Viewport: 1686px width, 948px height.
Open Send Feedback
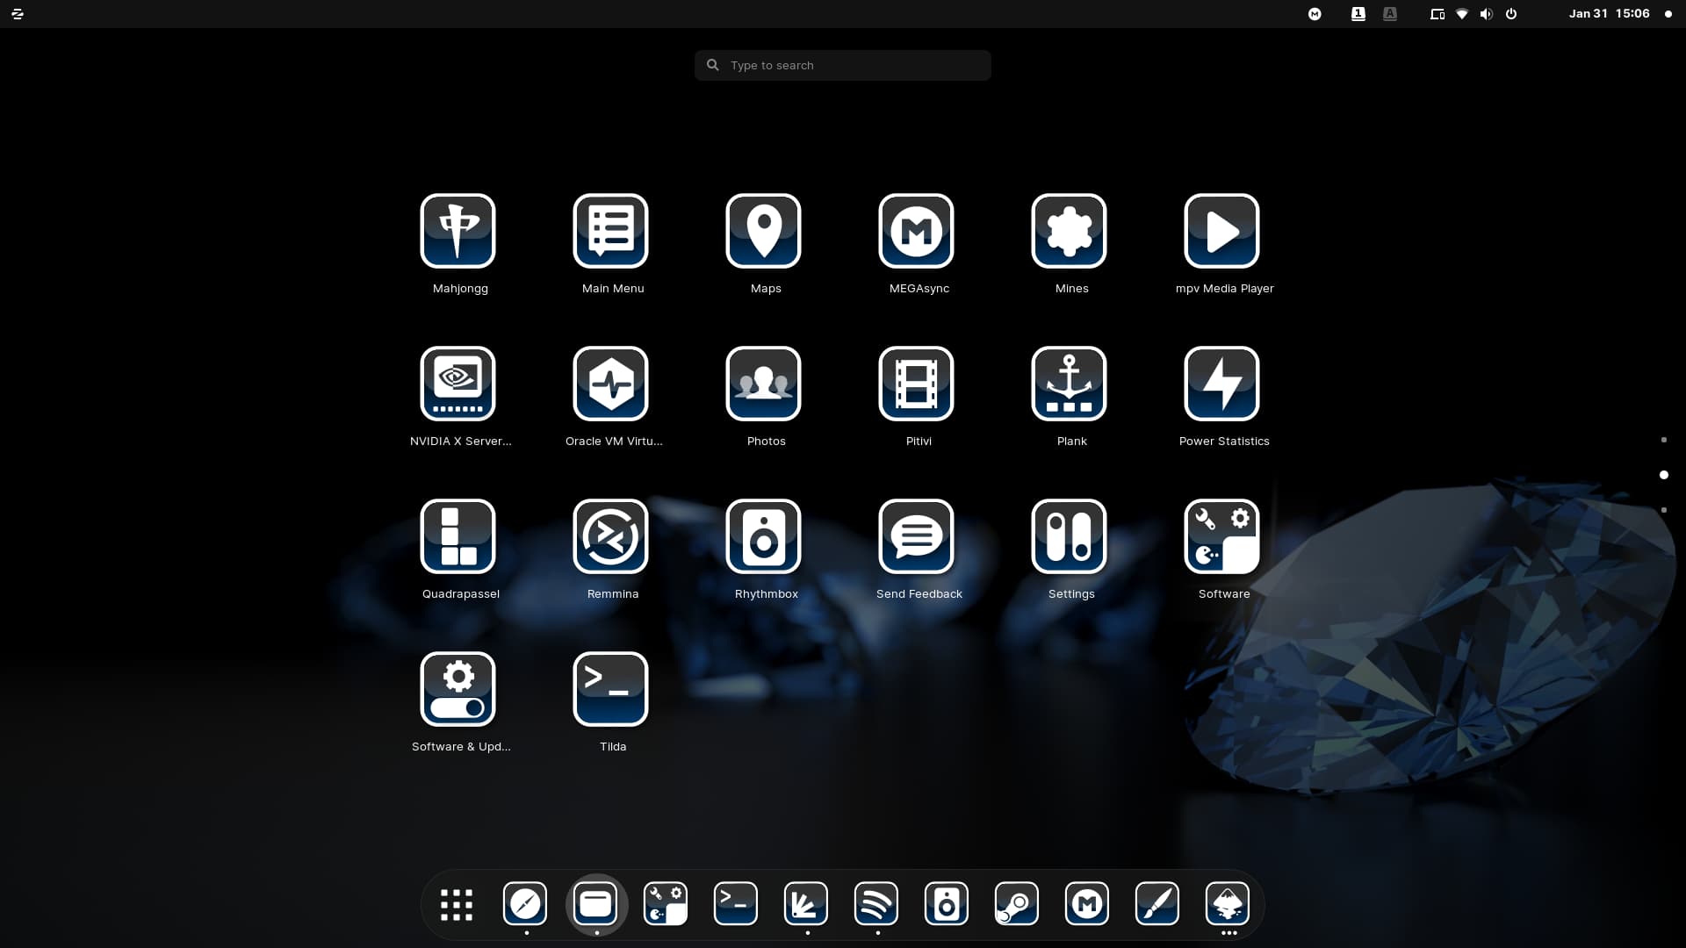tap(917, 536)
